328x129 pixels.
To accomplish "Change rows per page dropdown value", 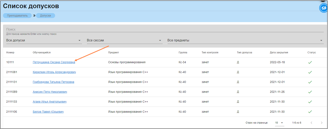I will 279,123.
